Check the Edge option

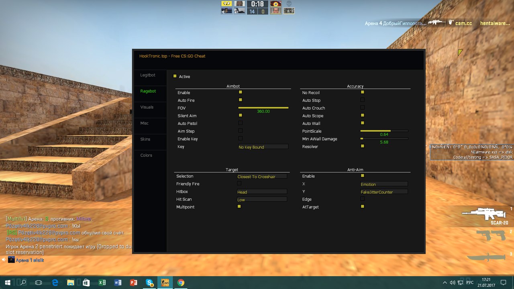pos(362,199)
